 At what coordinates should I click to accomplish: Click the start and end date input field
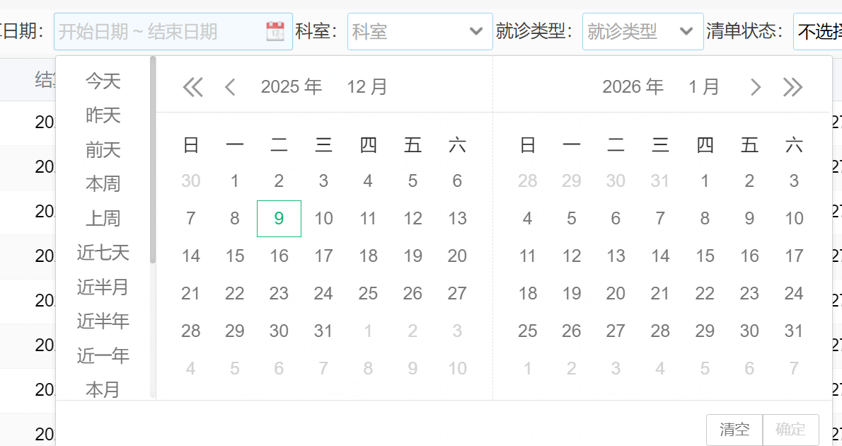point(159,31)
